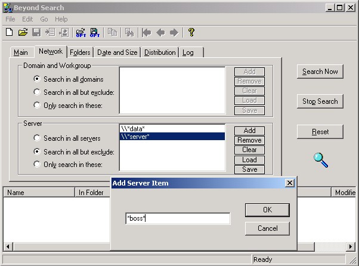Click the Copy pages toolbar icon

112,32
